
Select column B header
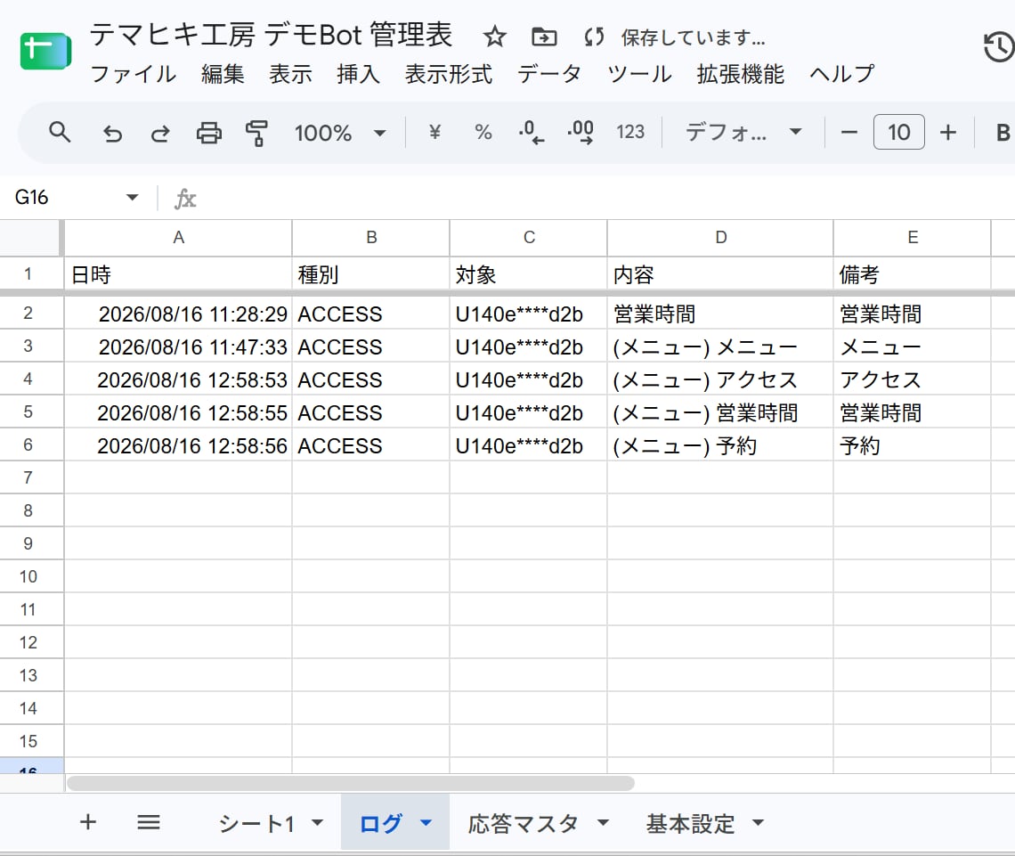click(x=371, y=238)
